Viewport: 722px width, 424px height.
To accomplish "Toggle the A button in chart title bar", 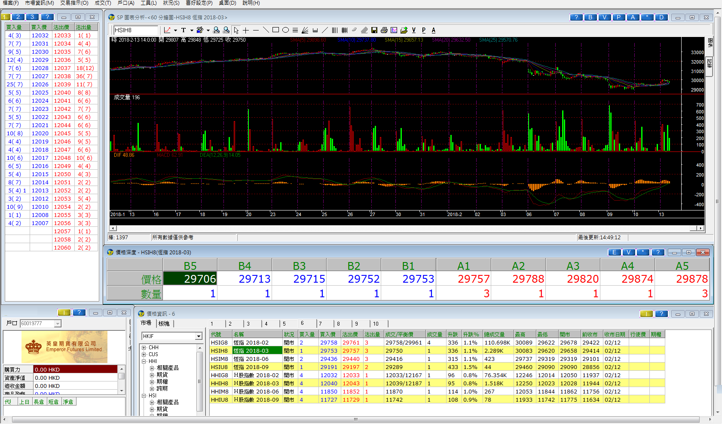I will point(633,17).
